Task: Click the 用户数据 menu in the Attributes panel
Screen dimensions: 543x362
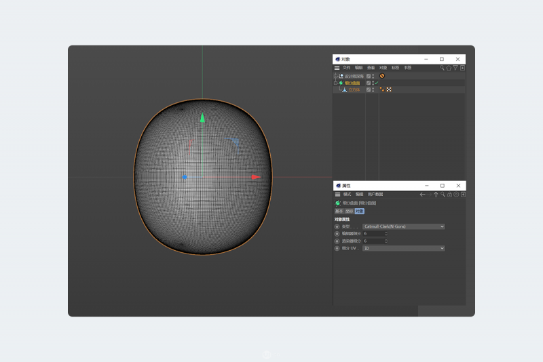Action: 375,195
